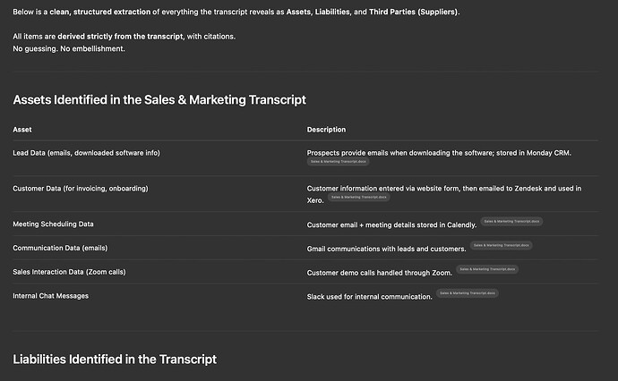
Task: Open citation chip after Zoom demo calls
Action: pos(487,268)
